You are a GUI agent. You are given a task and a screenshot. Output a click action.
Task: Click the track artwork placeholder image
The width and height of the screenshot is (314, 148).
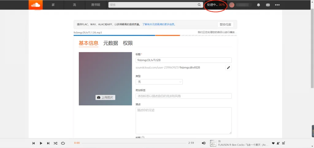105,79
